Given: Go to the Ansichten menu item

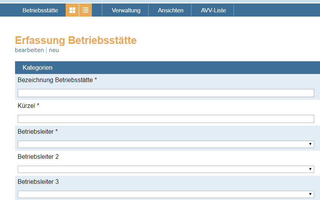Looking at the screenshot, I should point(171,10).
